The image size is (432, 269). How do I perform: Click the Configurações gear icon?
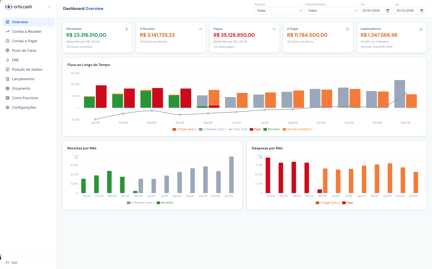[x=8, y=107]
